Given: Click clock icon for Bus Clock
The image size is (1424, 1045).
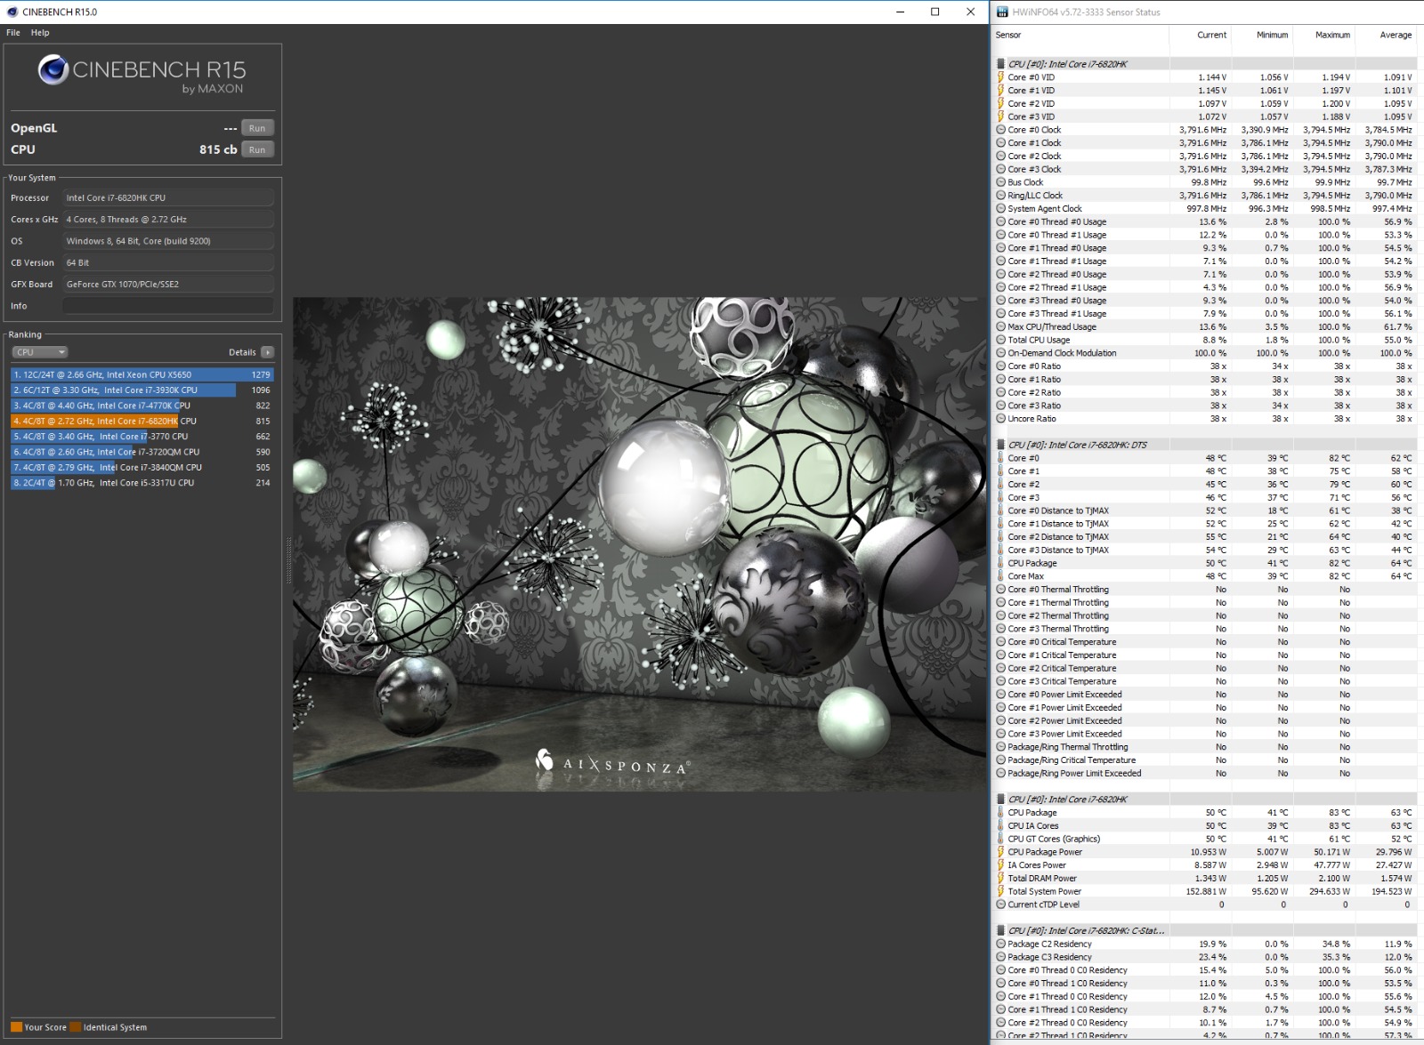Looking at the screenshot, I should pyautogui.click(x=1000, y=182).
